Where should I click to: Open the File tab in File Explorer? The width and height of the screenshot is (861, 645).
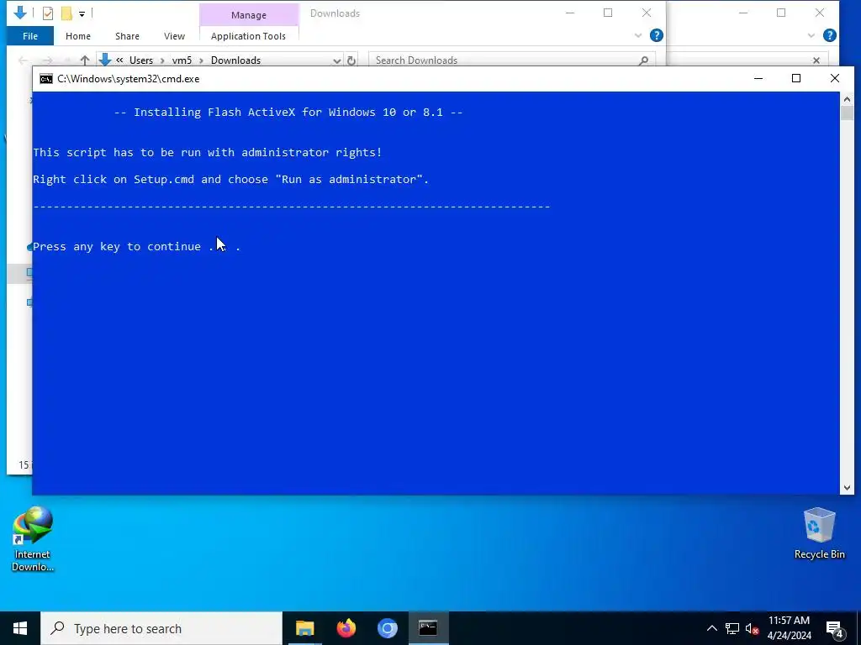tap(30, 36)
